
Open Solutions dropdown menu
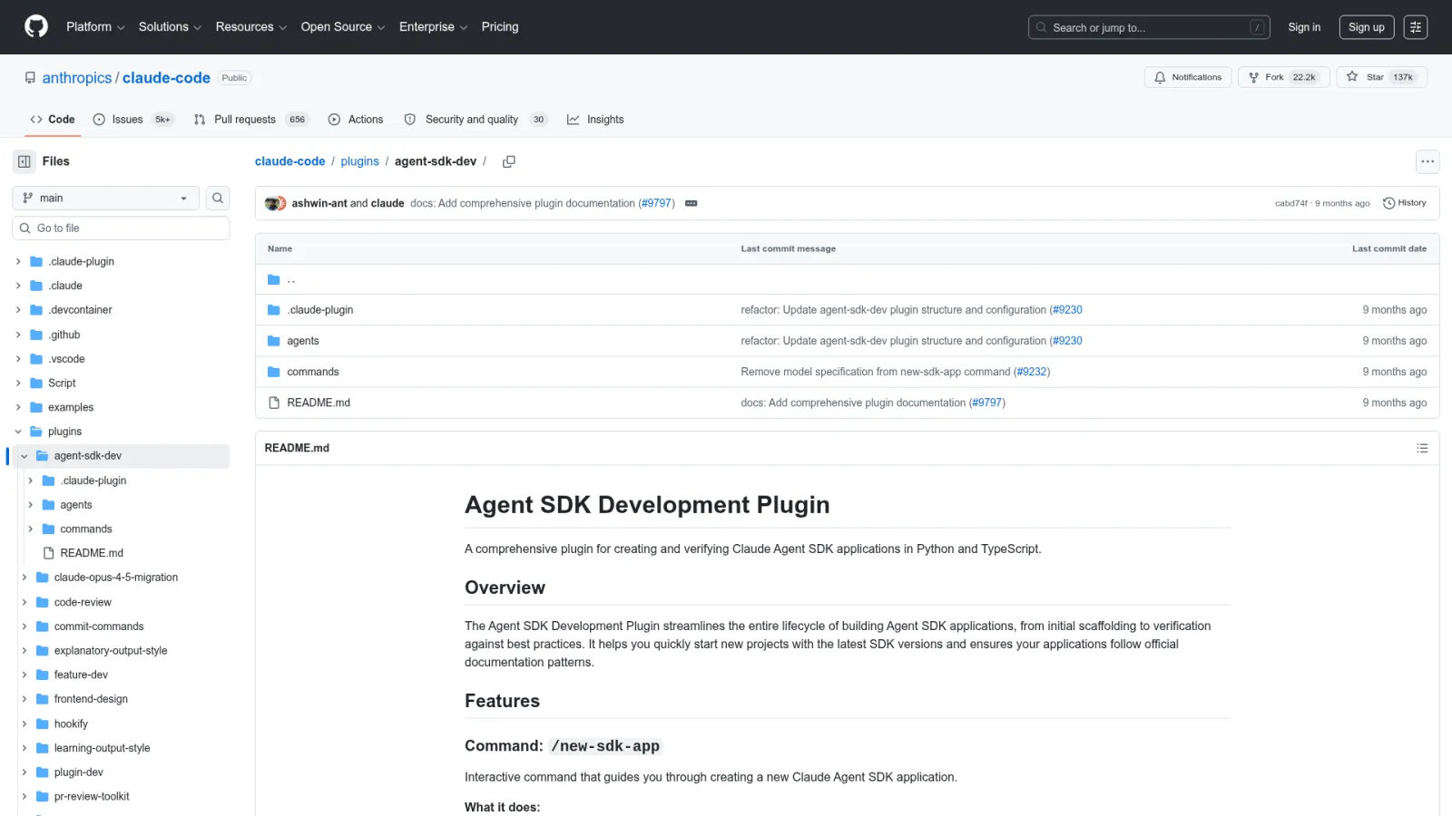click(x=170, y=27)
